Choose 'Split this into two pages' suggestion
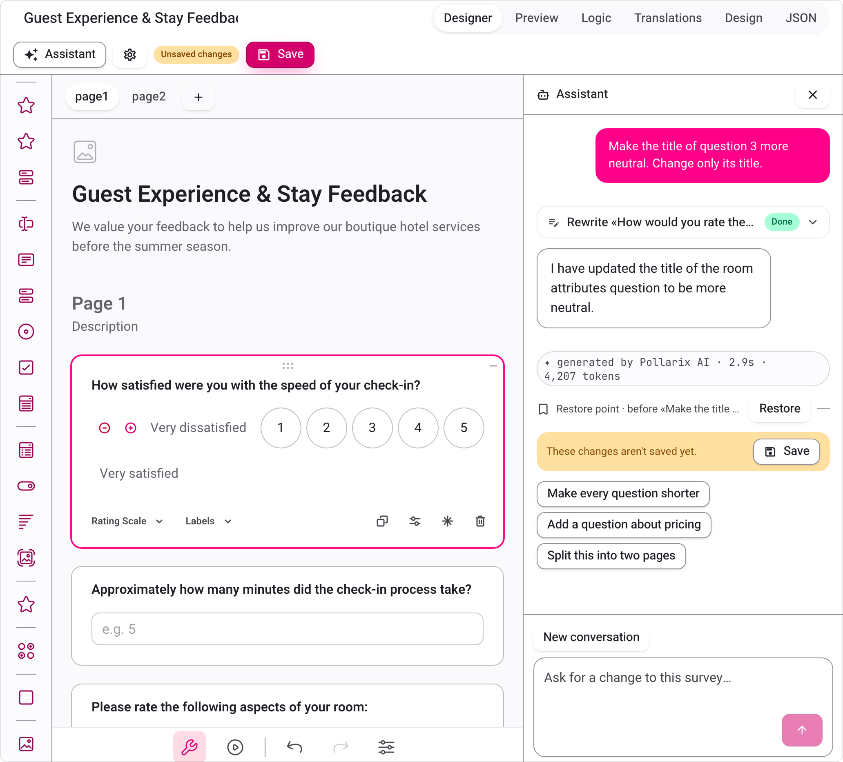 [611, 555]
